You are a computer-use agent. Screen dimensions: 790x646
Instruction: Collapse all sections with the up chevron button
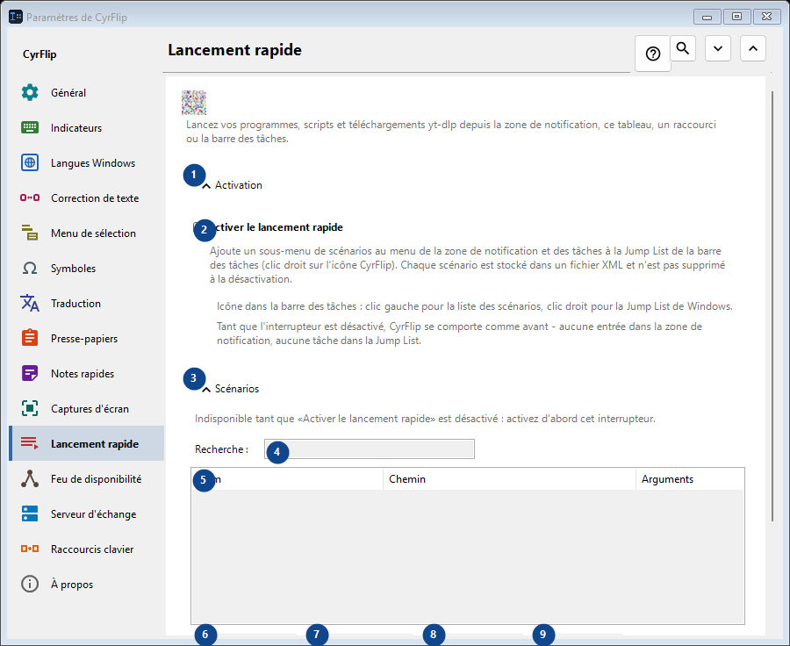[753, 48]
